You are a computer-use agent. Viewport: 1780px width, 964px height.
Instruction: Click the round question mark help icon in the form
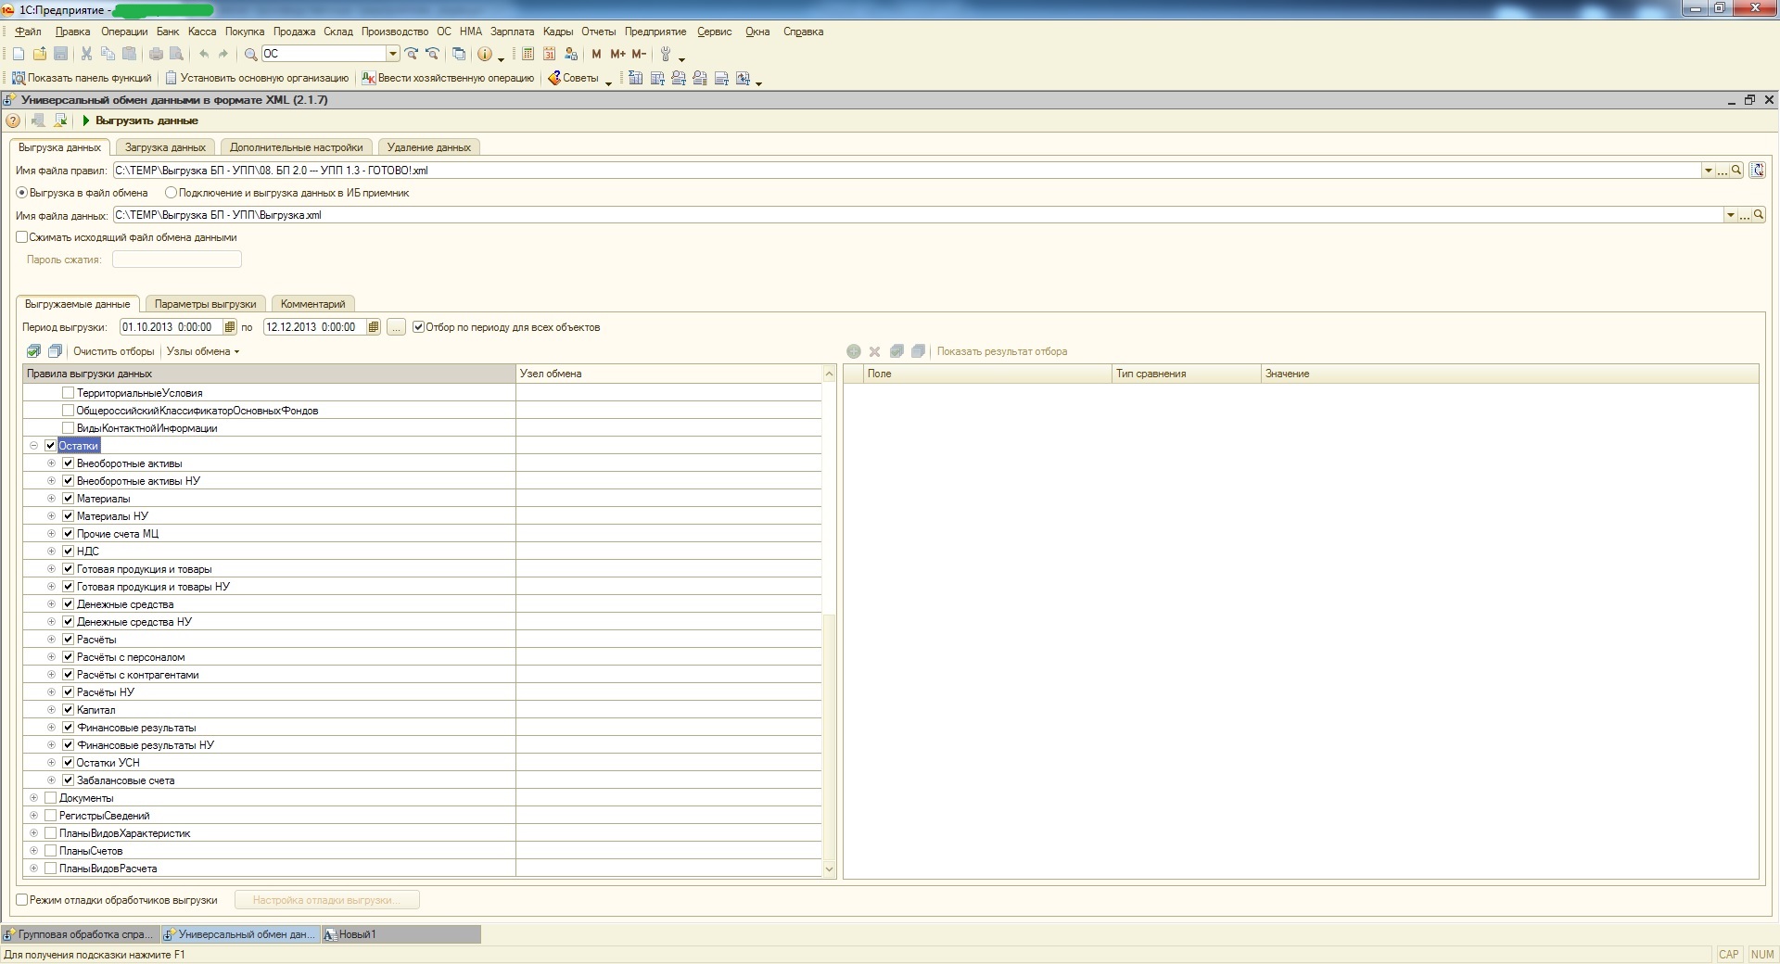(x=13, y=120)
